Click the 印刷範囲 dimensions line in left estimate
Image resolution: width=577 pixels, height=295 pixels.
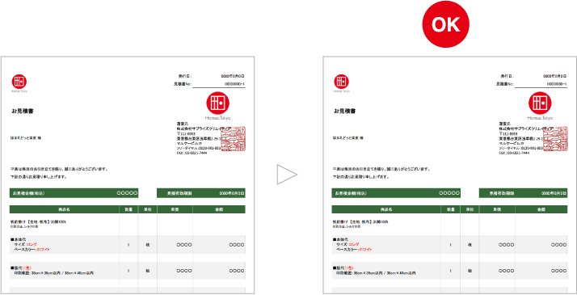tap(53, 273)
